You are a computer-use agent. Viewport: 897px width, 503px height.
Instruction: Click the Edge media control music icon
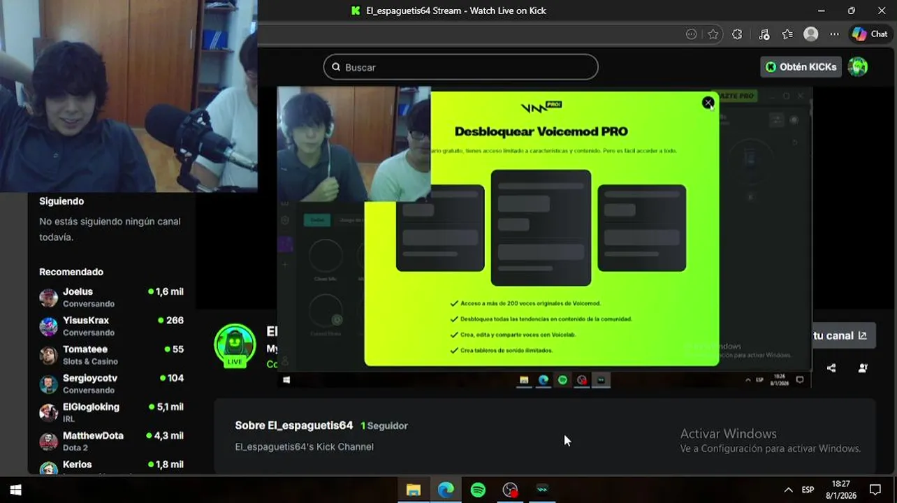click(764, 34)
